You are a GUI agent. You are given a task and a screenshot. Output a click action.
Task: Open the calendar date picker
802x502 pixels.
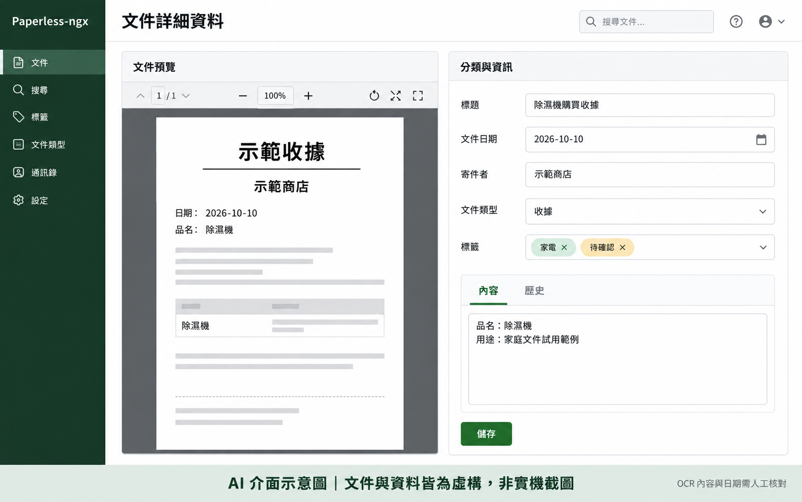(761, 139)
